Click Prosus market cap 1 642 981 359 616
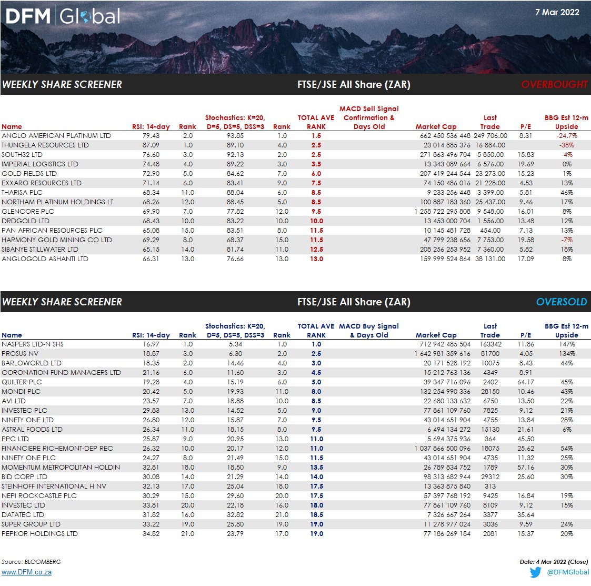The height and width of the screenshot is (586, 591). click(x=442, y=353)
